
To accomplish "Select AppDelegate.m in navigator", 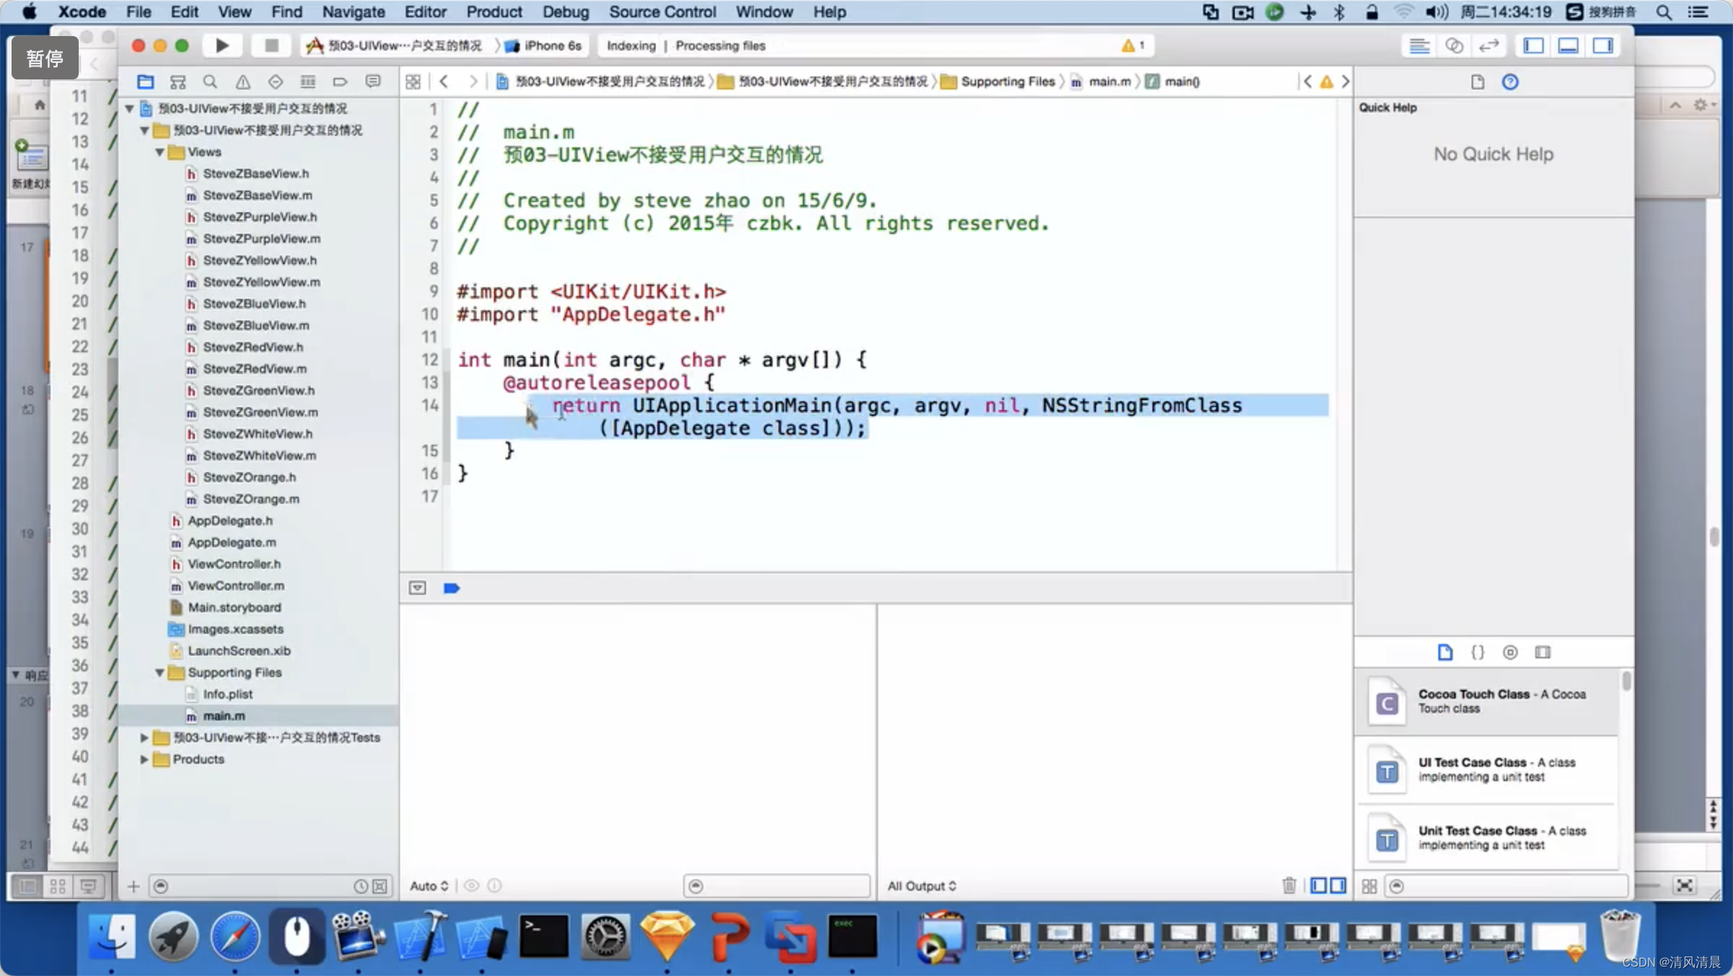I will tap(232, 542).
